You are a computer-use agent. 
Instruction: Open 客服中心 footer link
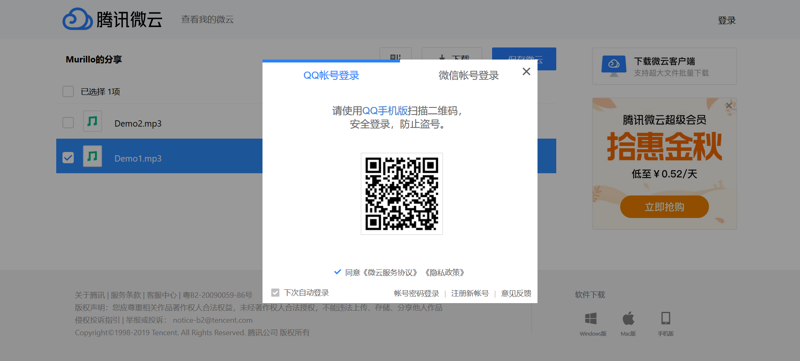pyautogui.click(x=162, y=295)
